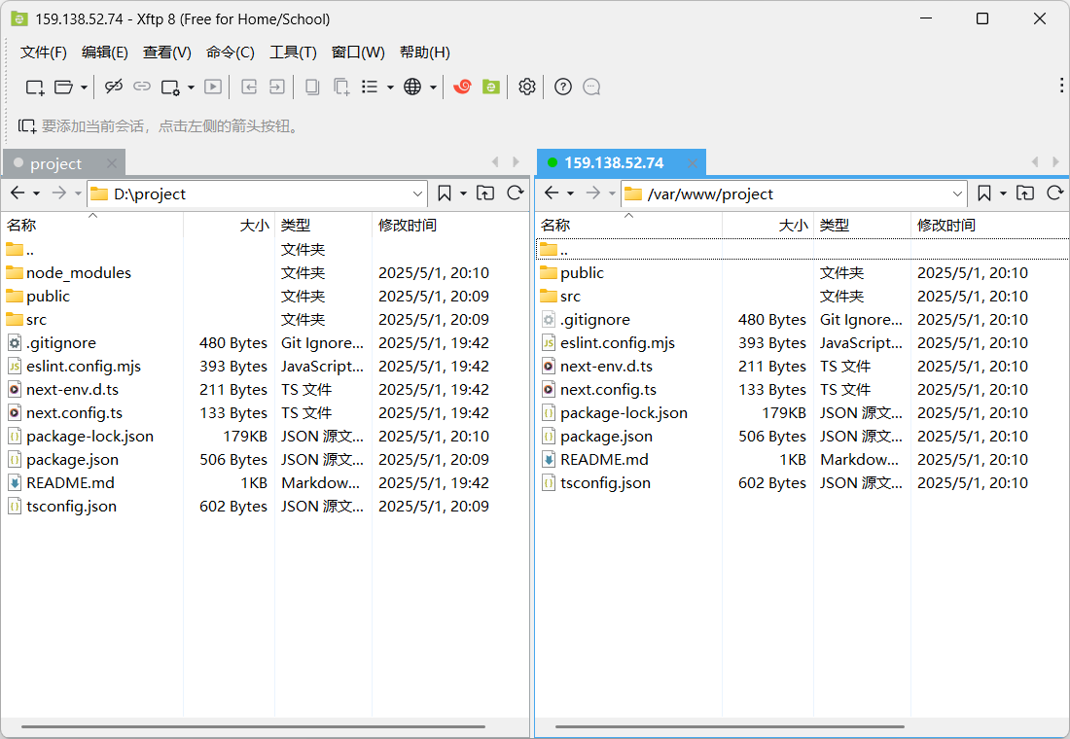1070x739 pixels.
Task: Open the 工具(T) menu
Action: tap(294, 53)
